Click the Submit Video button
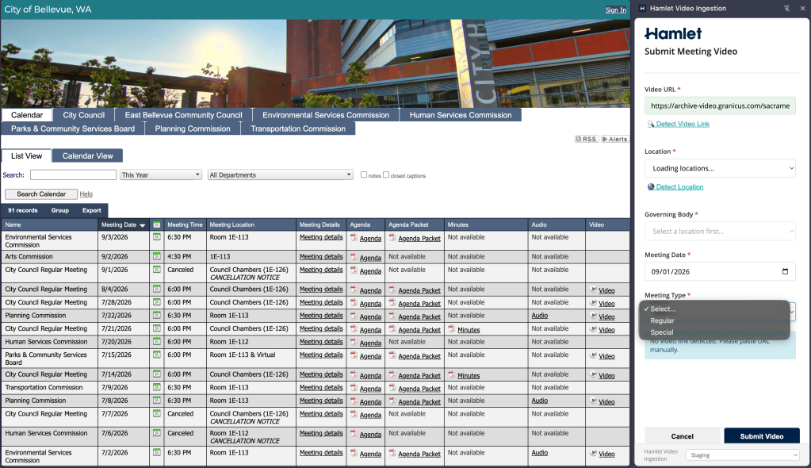 point(762,436)
